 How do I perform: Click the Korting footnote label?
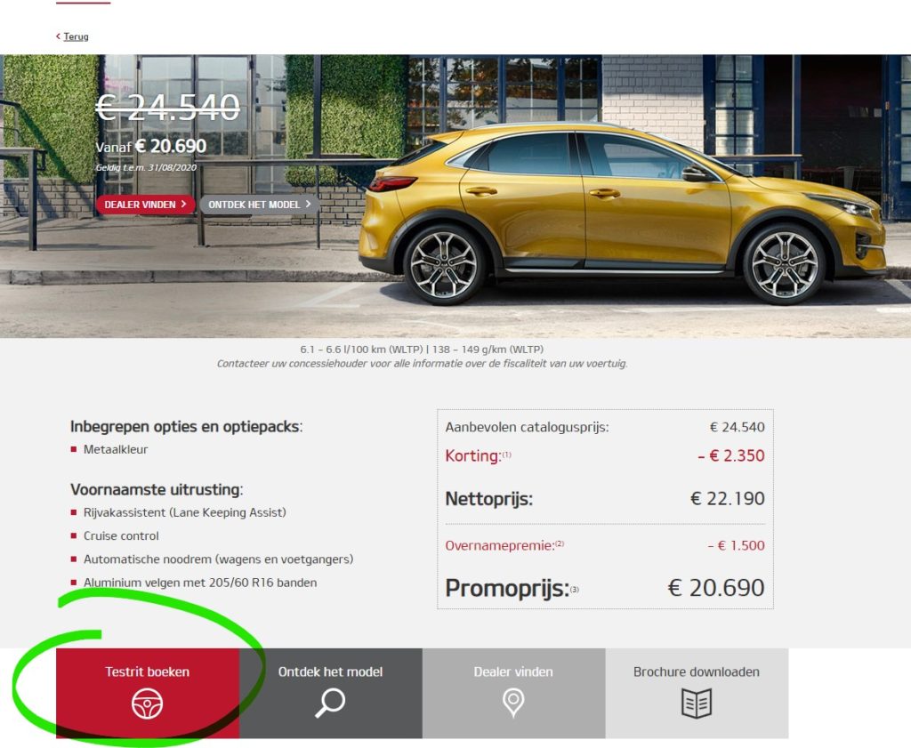(478, 456)
